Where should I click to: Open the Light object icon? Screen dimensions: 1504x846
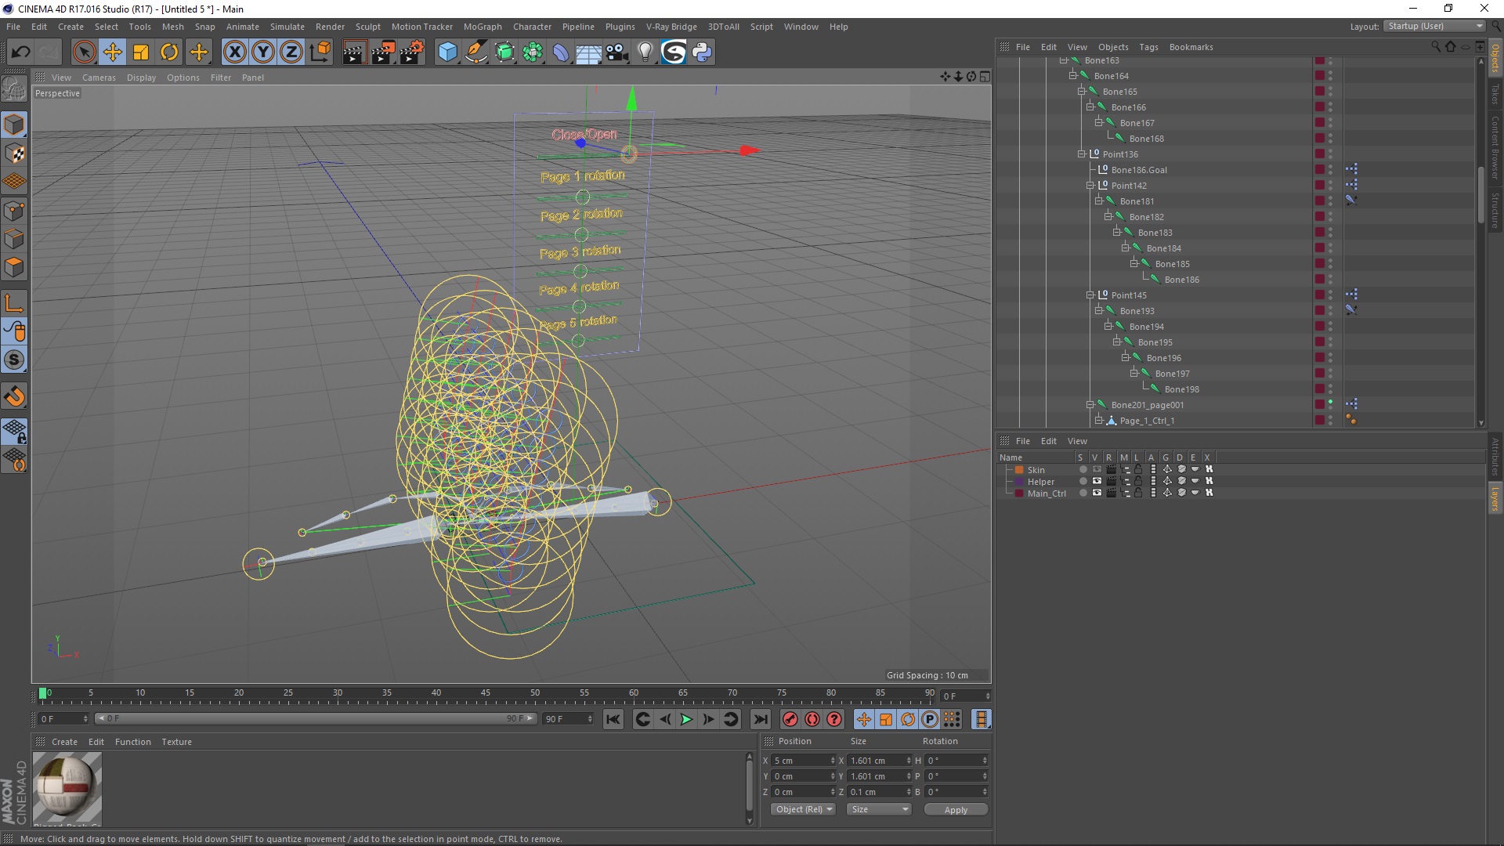[x=645, y=52]
